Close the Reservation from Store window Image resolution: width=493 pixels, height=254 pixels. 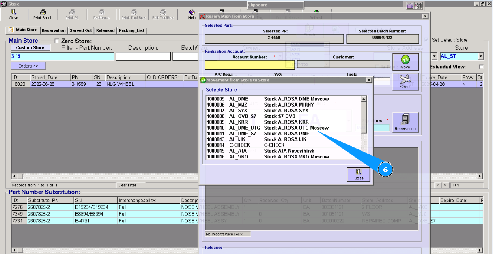point(425,16)
